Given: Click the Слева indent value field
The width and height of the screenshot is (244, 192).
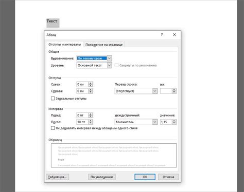Looking at the screenshot, I should [82, 84].
